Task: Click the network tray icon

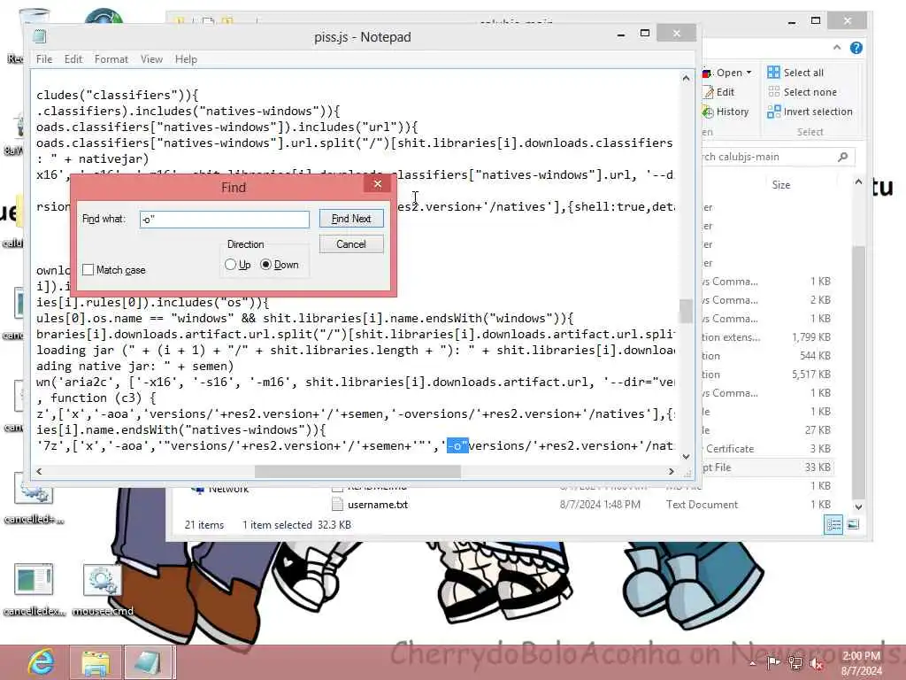Action: tap(795, 662)
